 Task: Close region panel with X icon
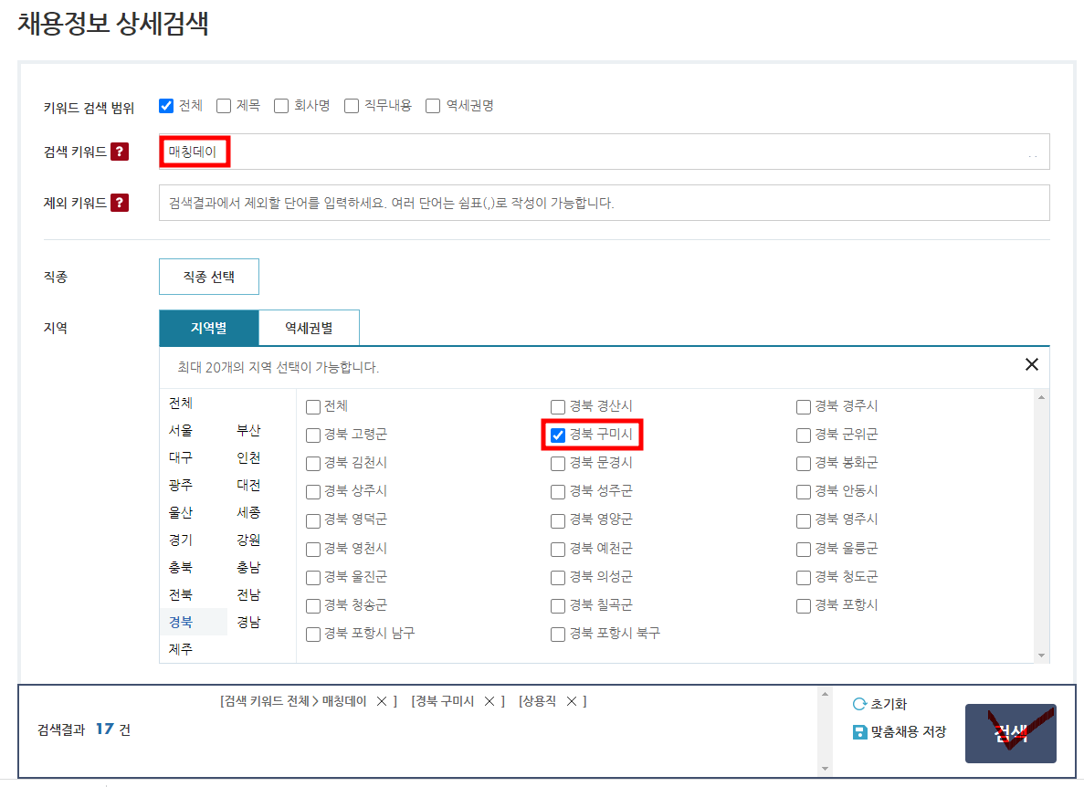coord(1032,363)
